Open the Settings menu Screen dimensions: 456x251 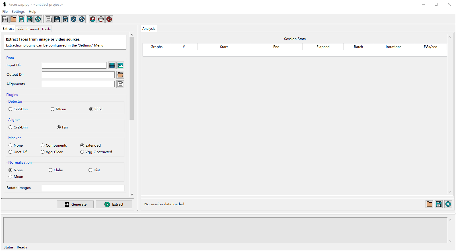(18, 12)
